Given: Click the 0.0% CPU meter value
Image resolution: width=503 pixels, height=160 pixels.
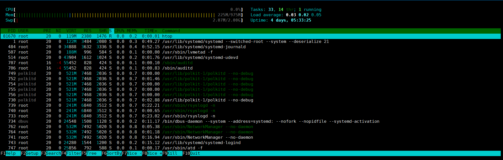Looking at the screenshot, I should (x=236, y=10).
